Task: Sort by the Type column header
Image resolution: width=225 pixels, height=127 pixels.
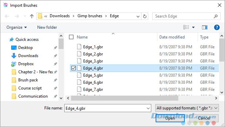Action: 204,37
